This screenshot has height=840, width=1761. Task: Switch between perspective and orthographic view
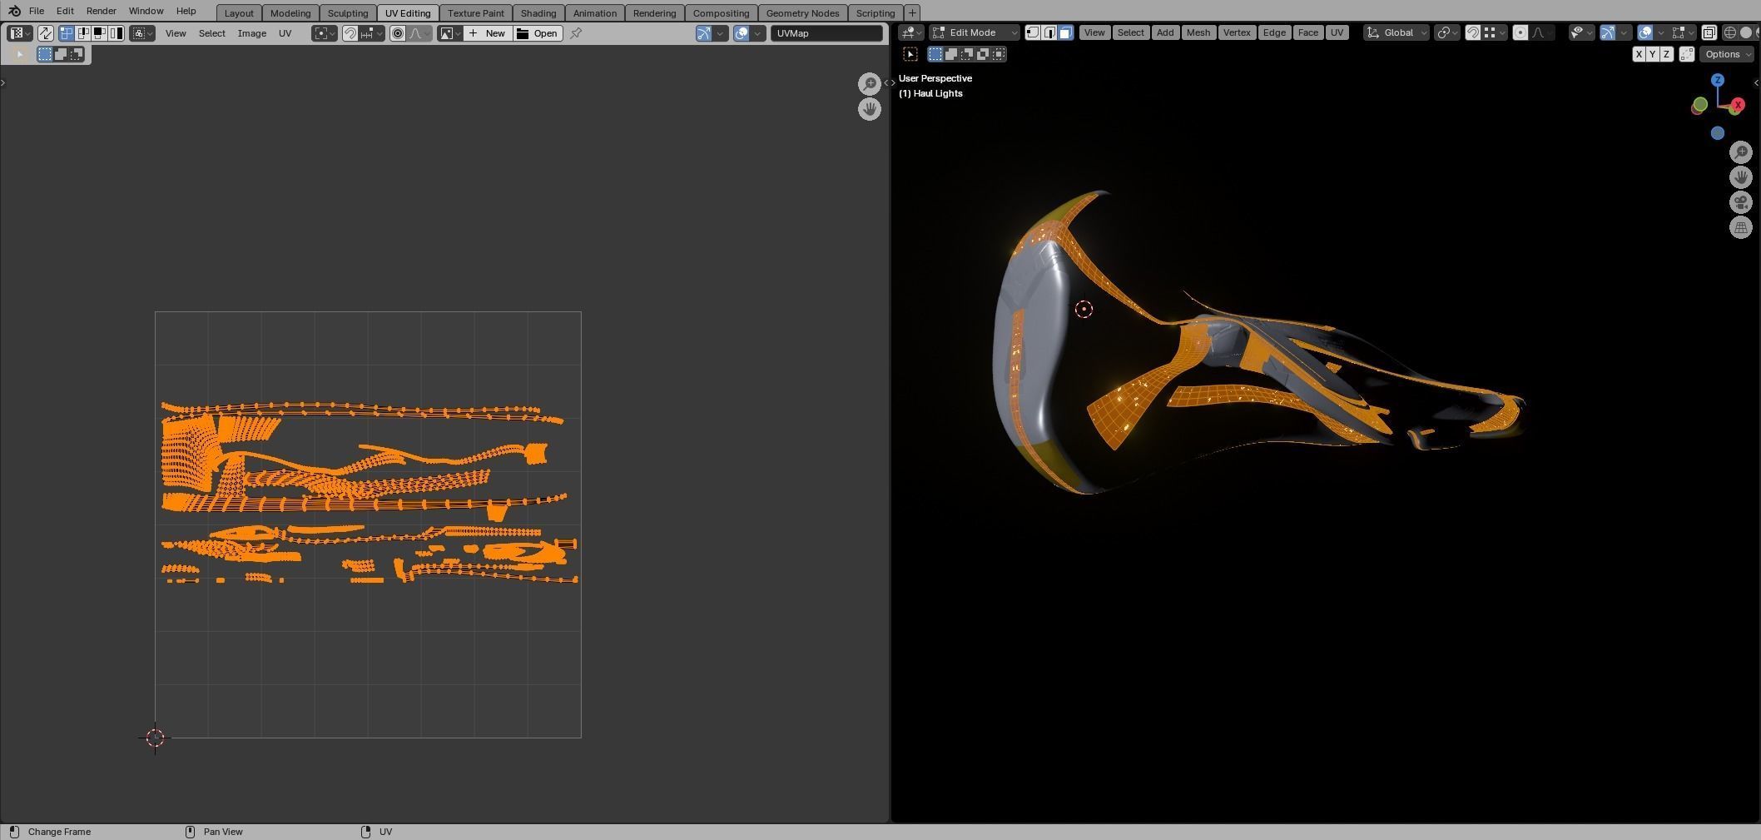coord(1741,227)
